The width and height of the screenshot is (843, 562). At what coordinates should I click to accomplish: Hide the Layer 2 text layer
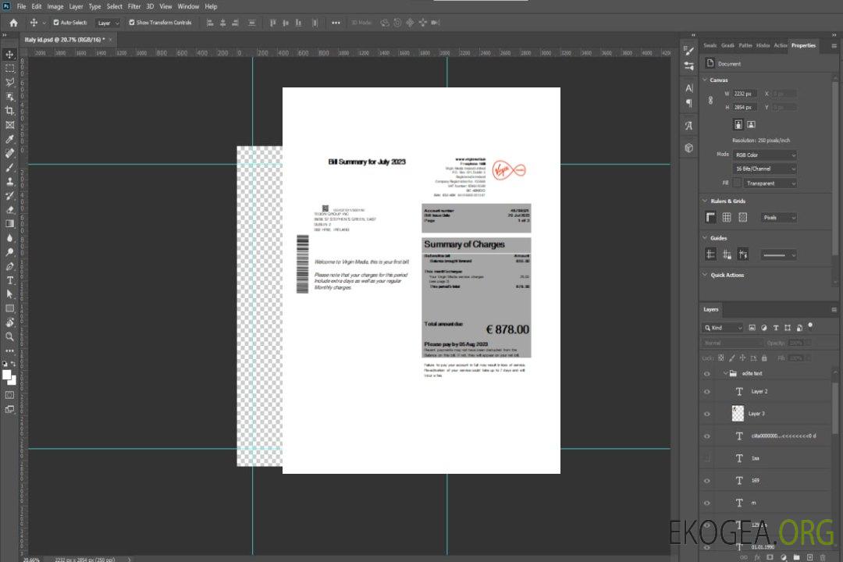click(x=707, y=392)
